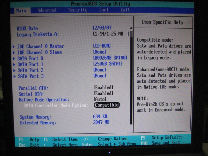Click SATA Controller Mode Option label
The height and width of the screenshot is (156, 208).
pos(56,106)
